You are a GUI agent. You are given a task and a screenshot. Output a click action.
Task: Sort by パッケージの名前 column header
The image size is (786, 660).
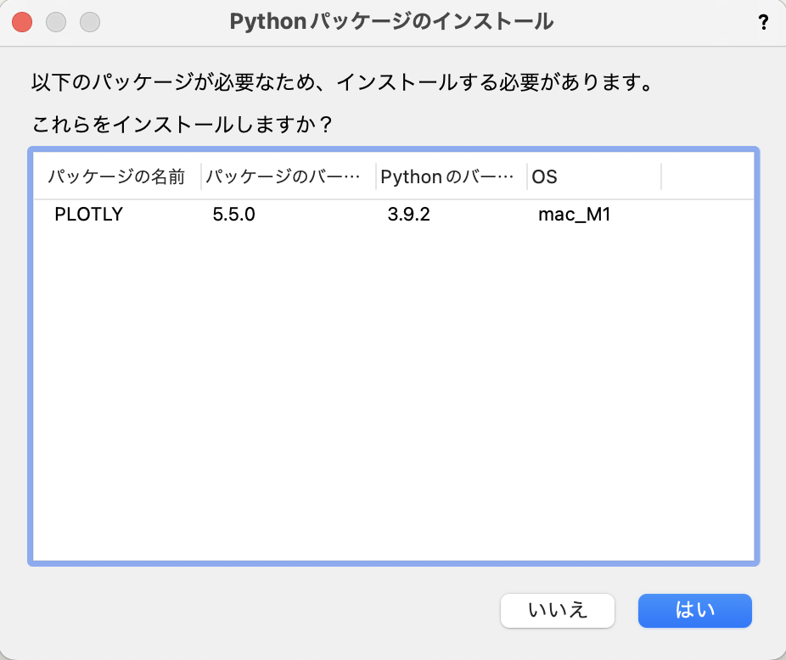click(116, 177)
